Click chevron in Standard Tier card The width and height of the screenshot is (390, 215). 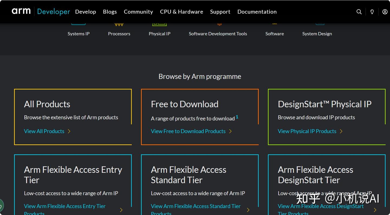(x=248, y=210)
